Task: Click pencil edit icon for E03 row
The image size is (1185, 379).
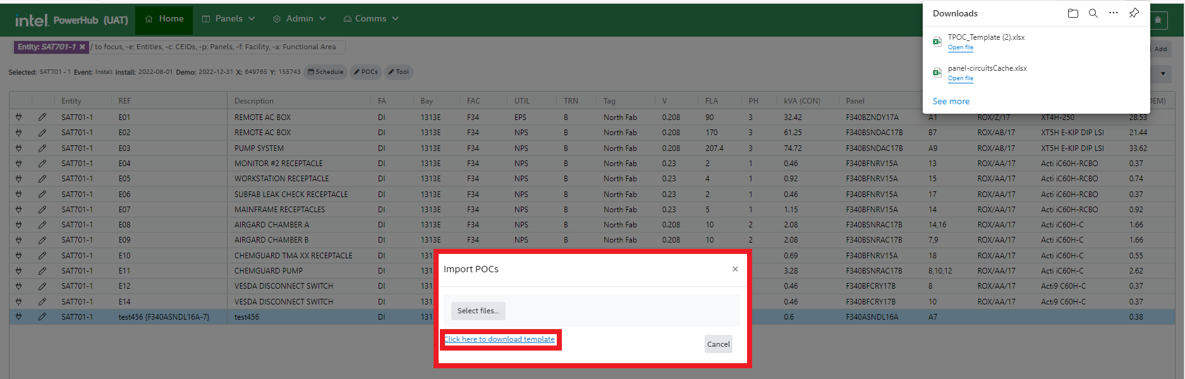Action: 42,148
